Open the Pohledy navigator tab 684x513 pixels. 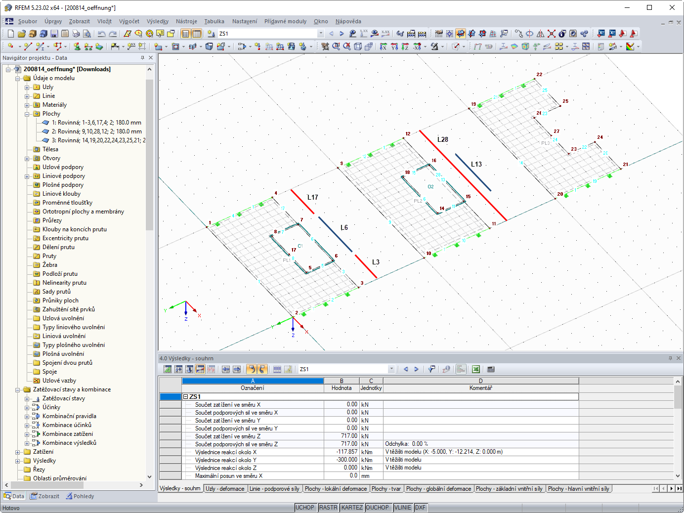[80, 496]
